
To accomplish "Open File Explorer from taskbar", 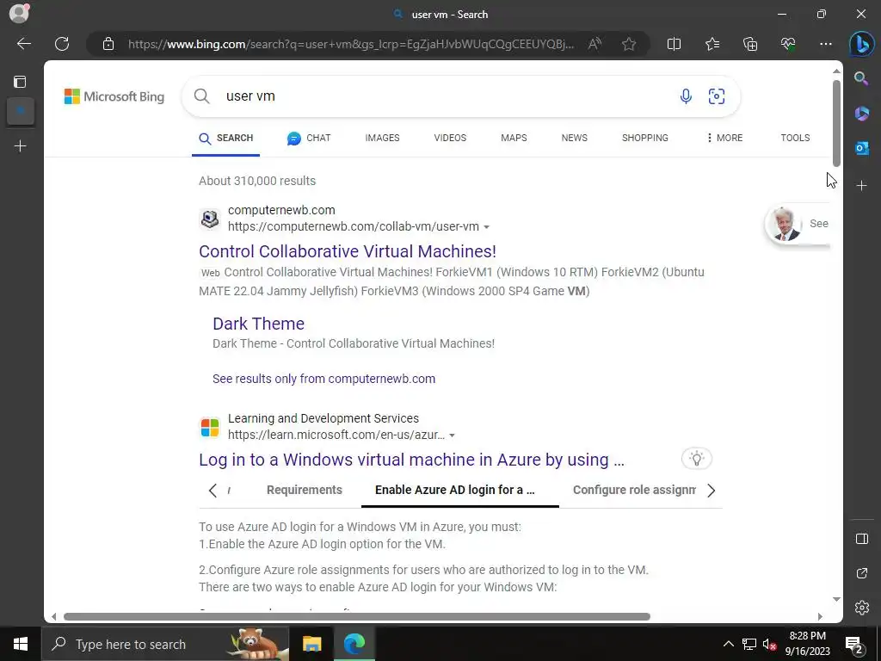I will pyautogui.click(x=311, y=644).
